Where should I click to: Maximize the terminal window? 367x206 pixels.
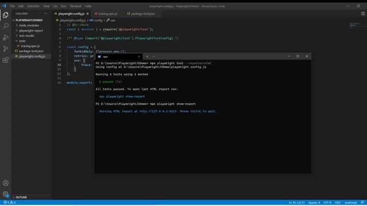coord(298,56)
